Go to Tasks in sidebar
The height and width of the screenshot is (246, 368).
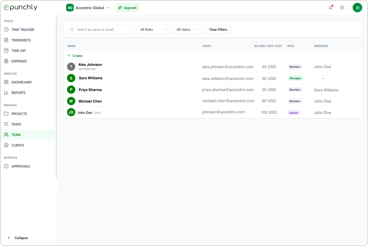(16, 124)
